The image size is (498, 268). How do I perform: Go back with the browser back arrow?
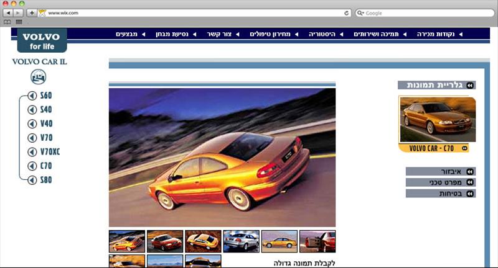point(8,13)
